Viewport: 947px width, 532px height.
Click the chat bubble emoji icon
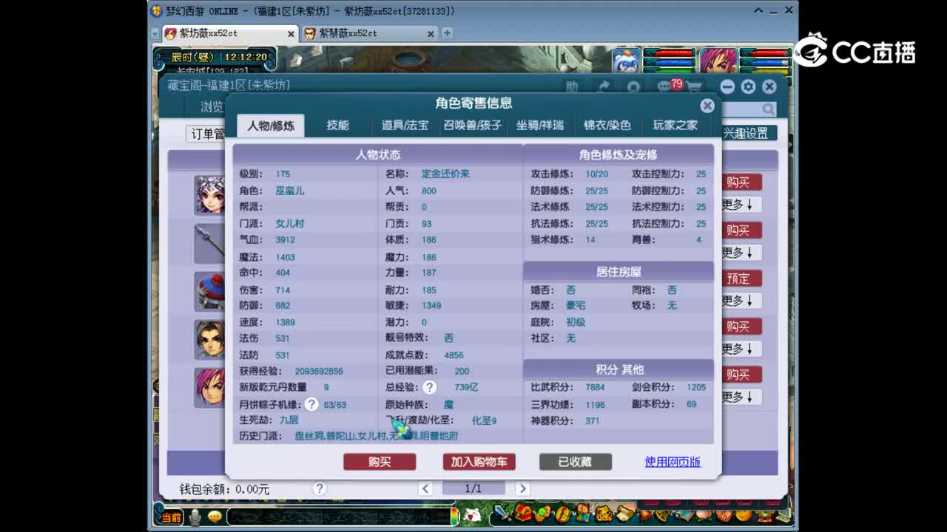click(215, 516)
